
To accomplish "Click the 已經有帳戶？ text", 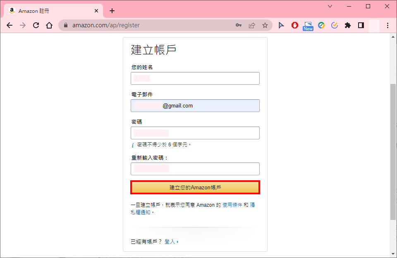I will click(x=146, y=242).
